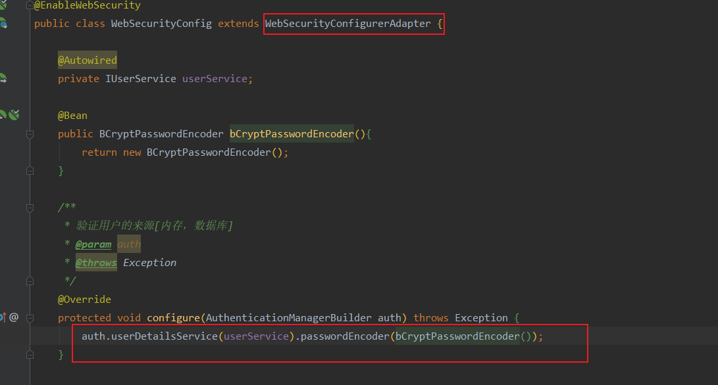Click the configure method name
This screenshot has width=718, height=385.
click(173, 318)
